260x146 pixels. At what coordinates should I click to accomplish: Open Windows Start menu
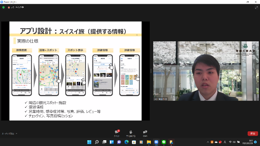pyautogui.click(x=89, y=142)
